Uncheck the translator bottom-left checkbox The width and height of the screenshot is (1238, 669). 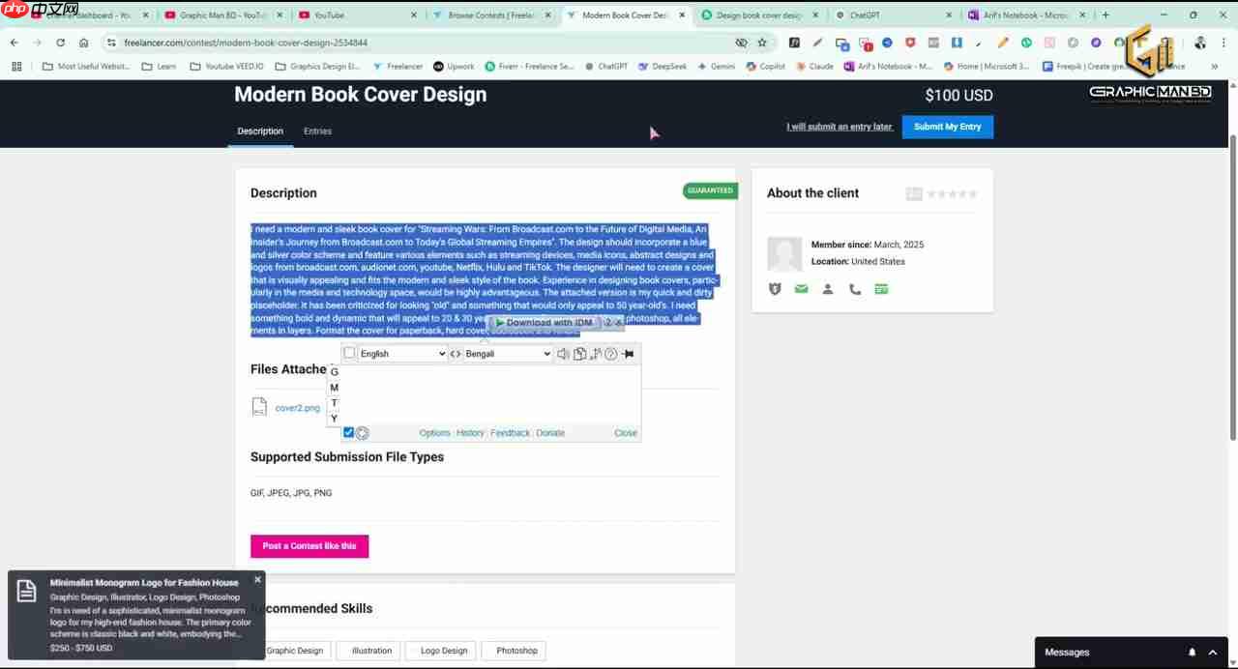(349, 432)
